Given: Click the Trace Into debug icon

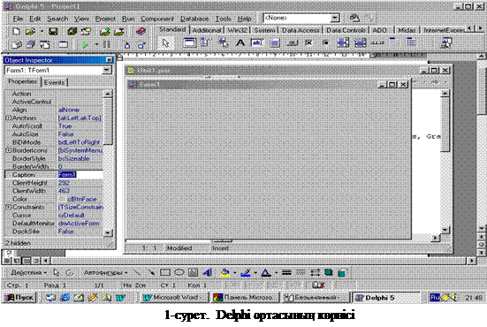Looking at the screenshot, I should click(x=126, y=44).
